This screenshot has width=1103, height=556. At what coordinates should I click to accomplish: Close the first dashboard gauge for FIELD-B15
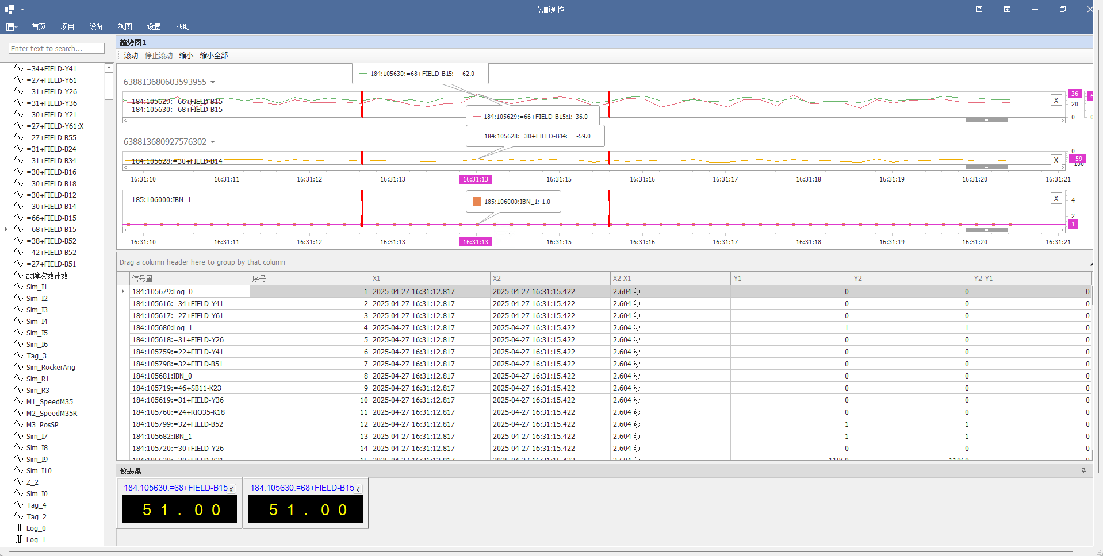tap(231, 489)
